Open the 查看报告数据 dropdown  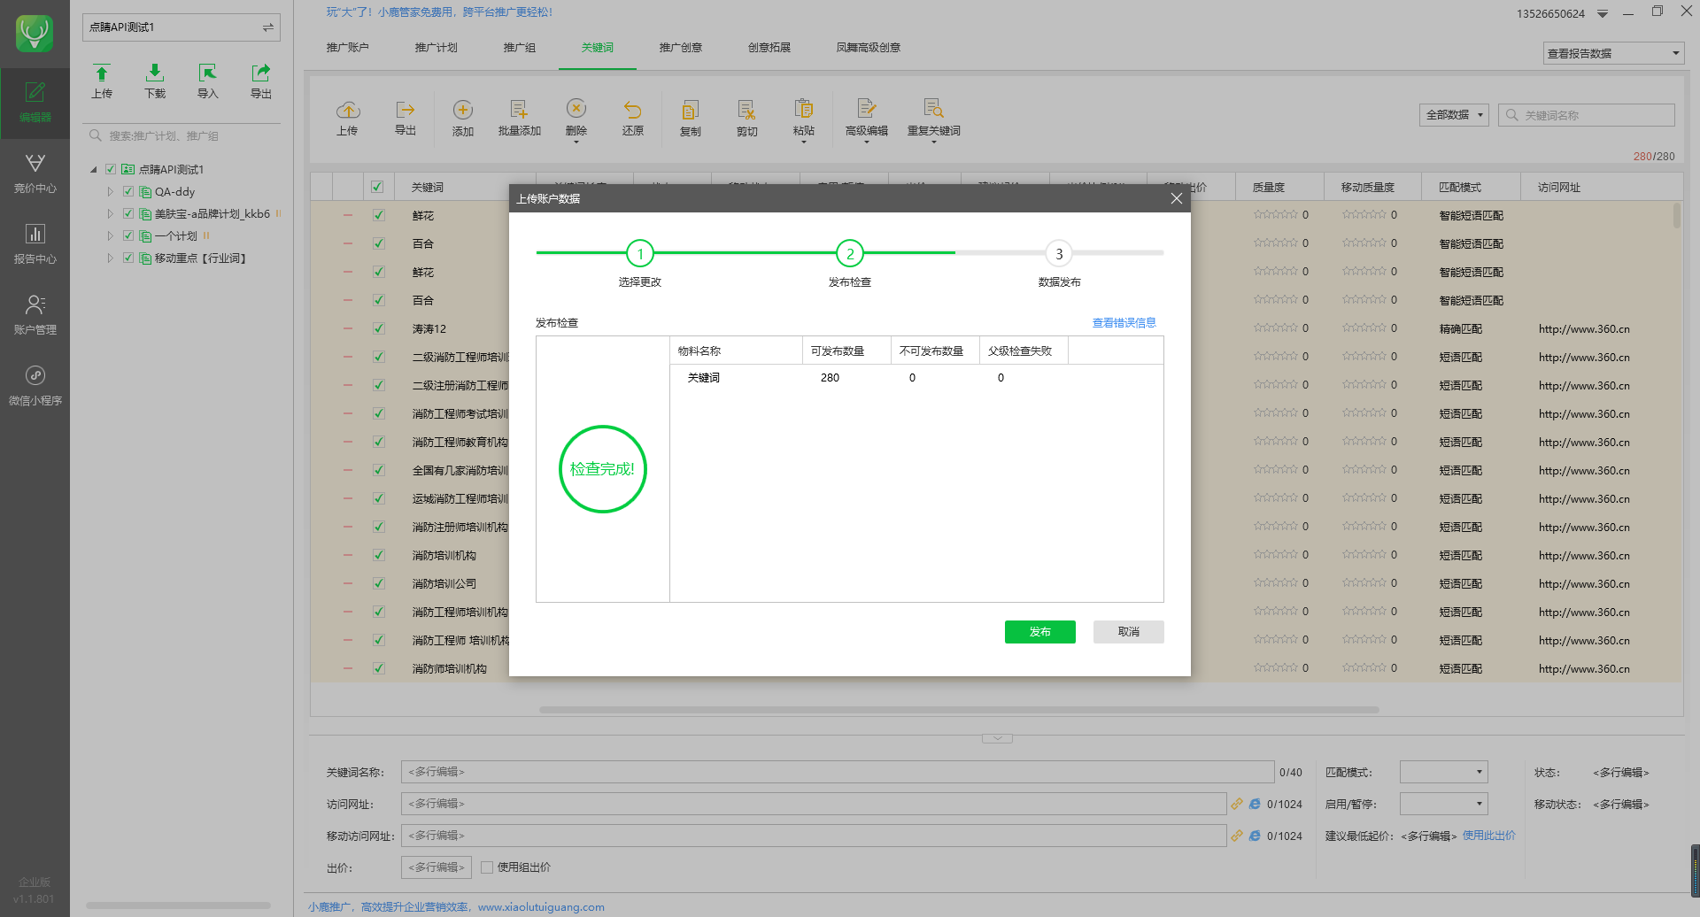point(1613,53)
